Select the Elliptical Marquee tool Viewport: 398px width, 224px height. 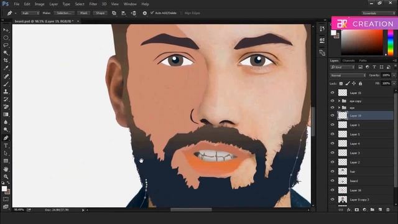tap(6, 37)
